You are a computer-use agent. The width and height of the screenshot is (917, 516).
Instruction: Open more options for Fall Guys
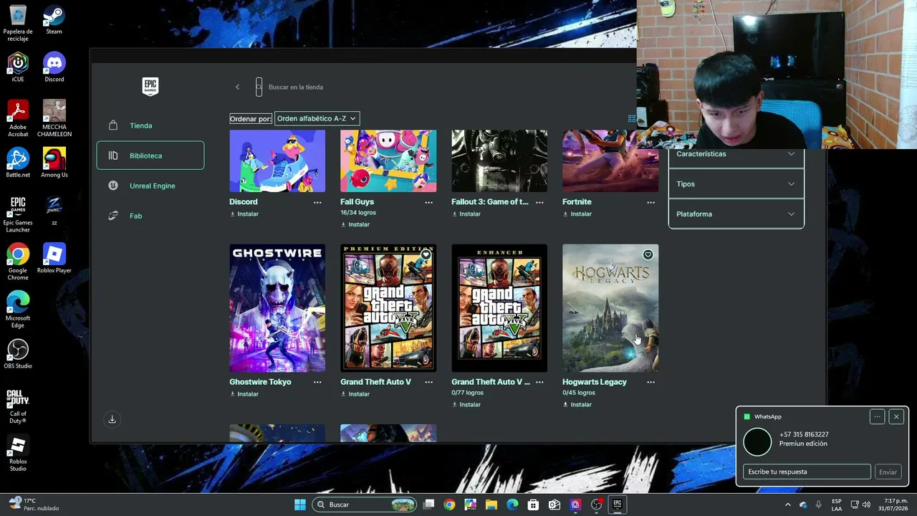[428, 203]
